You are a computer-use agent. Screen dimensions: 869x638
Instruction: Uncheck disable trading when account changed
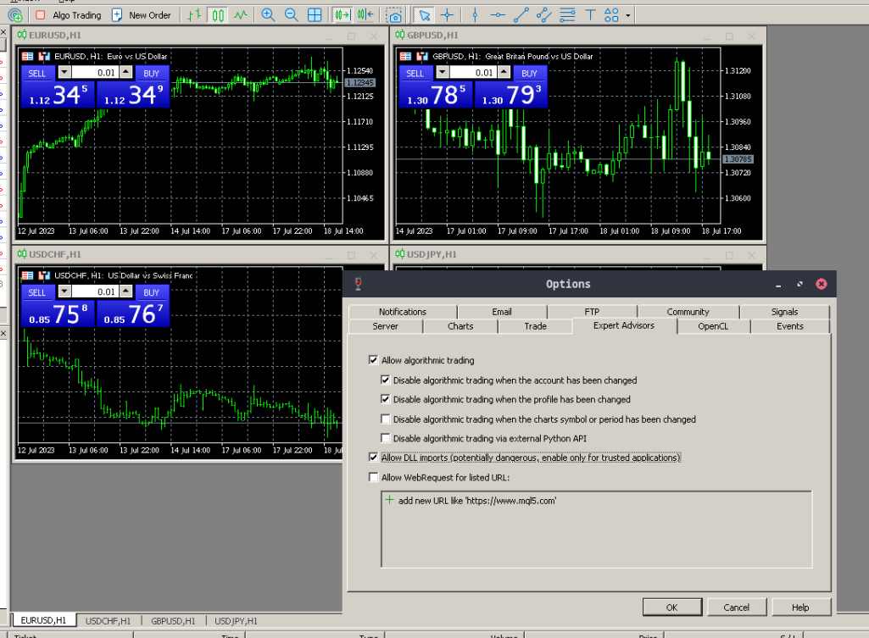click(x=386, y=380)
